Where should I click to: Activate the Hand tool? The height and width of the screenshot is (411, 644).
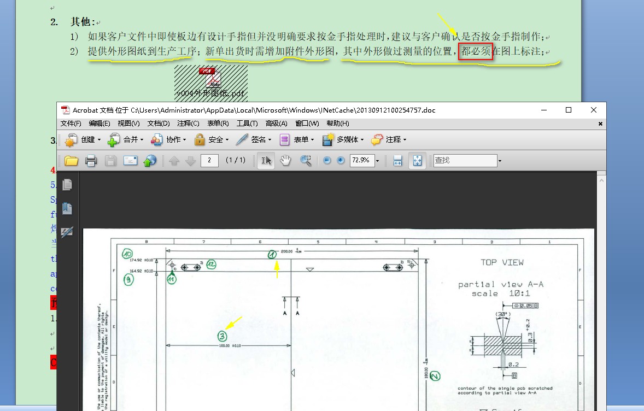(x=285, y=161)
